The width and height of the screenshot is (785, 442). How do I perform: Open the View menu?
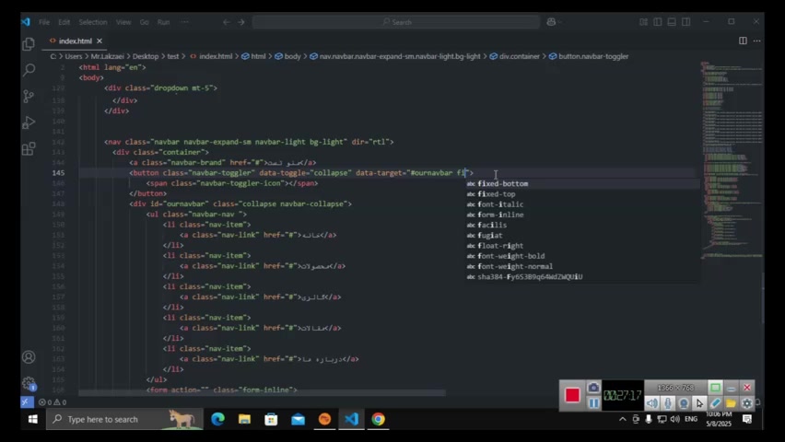123,22
